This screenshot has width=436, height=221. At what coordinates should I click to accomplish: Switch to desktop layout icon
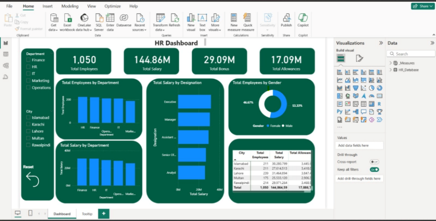[18, 213]
